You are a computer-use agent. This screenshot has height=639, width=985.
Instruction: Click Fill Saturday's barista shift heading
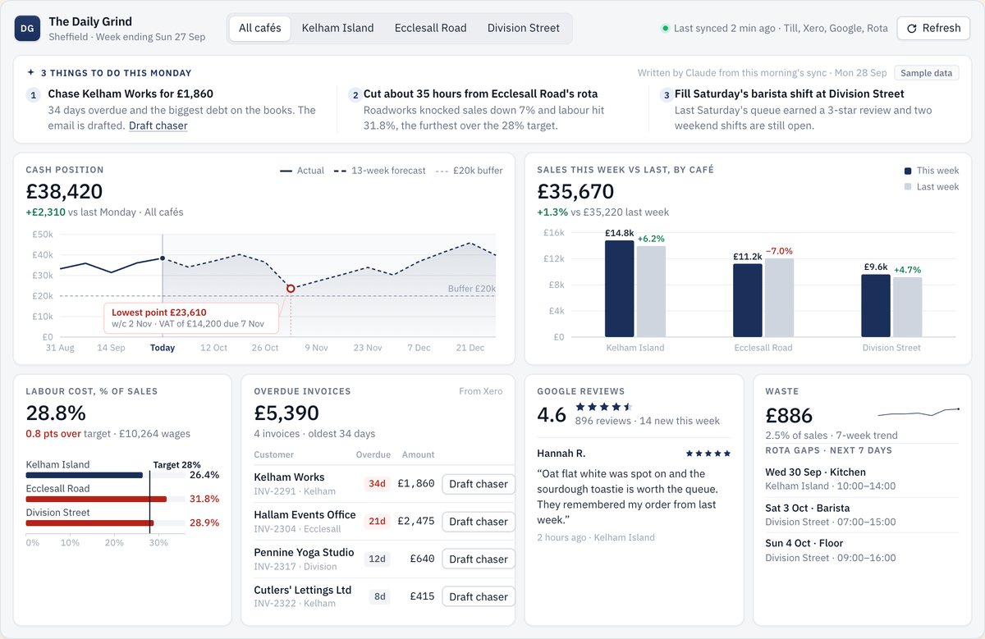click(790, 94)
